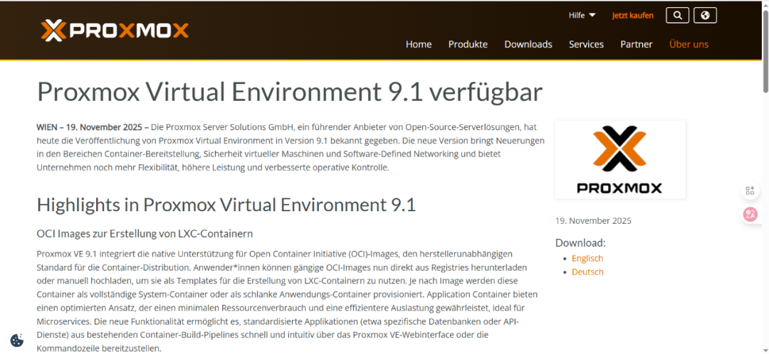Click the 'Download:' label in sidebar

(x=580, y=243)
